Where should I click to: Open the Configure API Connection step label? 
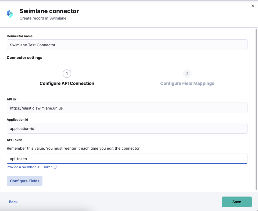coord(67,83)
